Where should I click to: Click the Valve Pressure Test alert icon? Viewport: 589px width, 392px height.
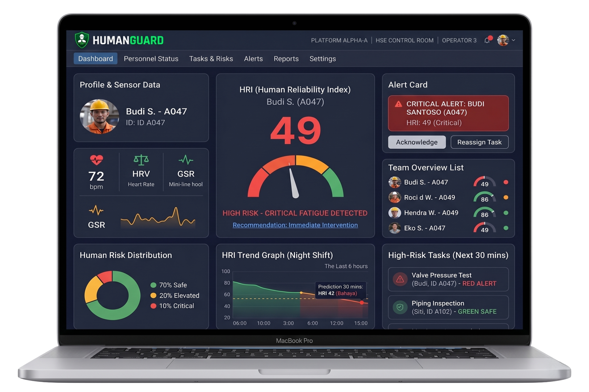click(400, 279)
